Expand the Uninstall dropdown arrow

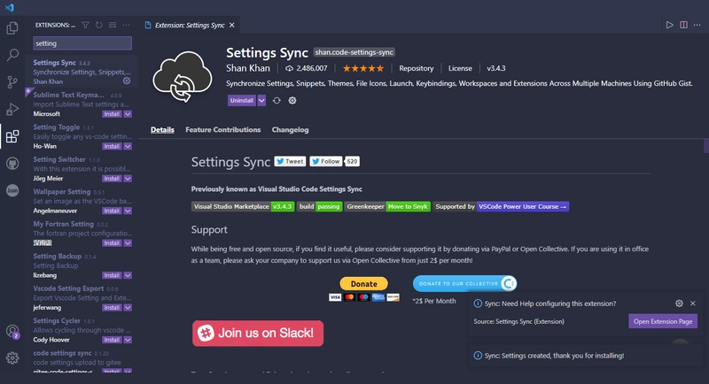(x=261, y=101)
